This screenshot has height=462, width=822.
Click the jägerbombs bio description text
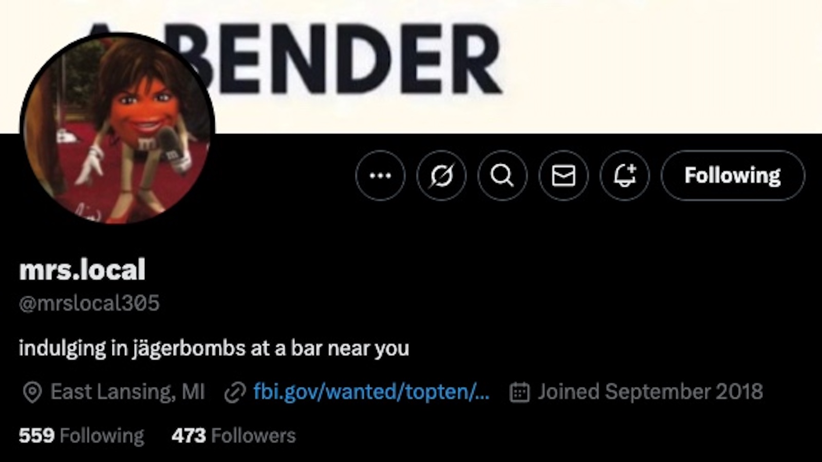(214, 349)
